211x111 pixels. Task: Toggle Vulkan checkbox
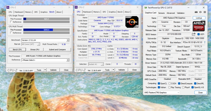click(x=159, y=87)
